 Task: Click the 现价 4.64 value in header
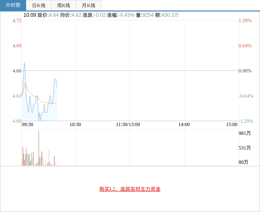point(54,15)
